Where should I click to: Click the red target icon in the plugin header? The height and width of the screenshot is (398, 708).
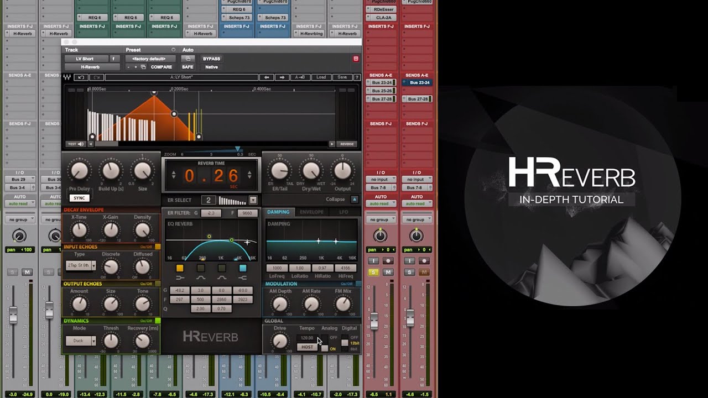tap(356, 59)
